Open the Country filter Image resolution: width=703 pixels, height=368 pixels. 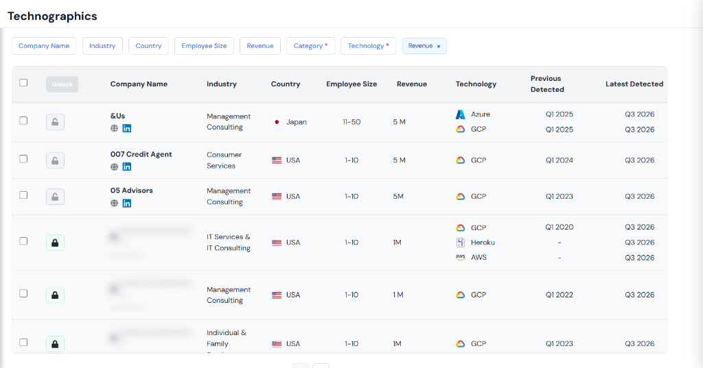(148, 46)
